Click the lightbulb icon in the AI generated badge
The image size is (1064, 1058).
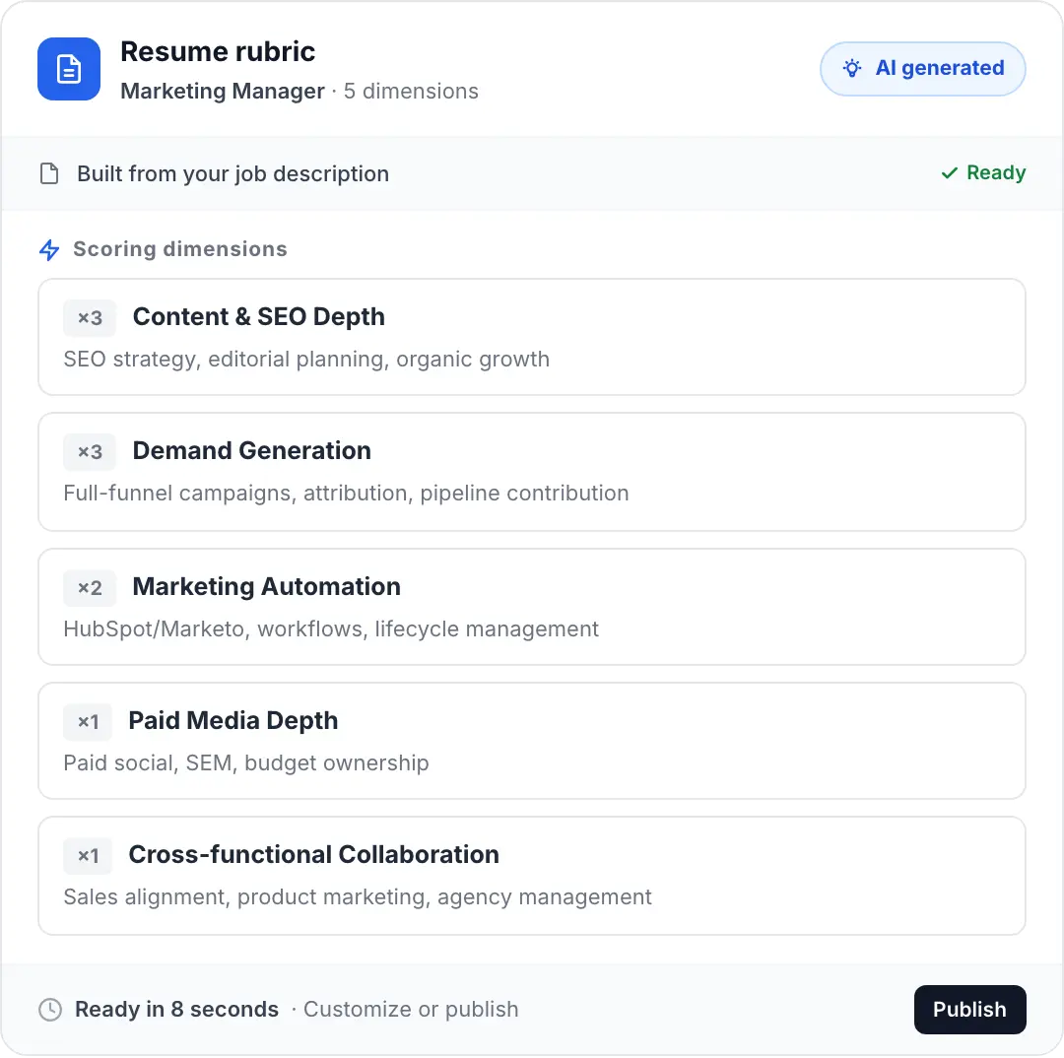click(x=850, y=68)
